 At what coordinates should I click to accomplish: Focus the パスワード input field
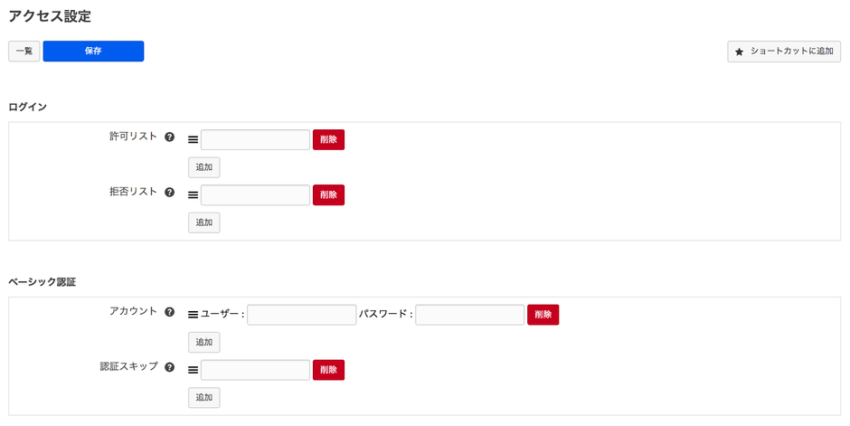[x=469, y=315]
